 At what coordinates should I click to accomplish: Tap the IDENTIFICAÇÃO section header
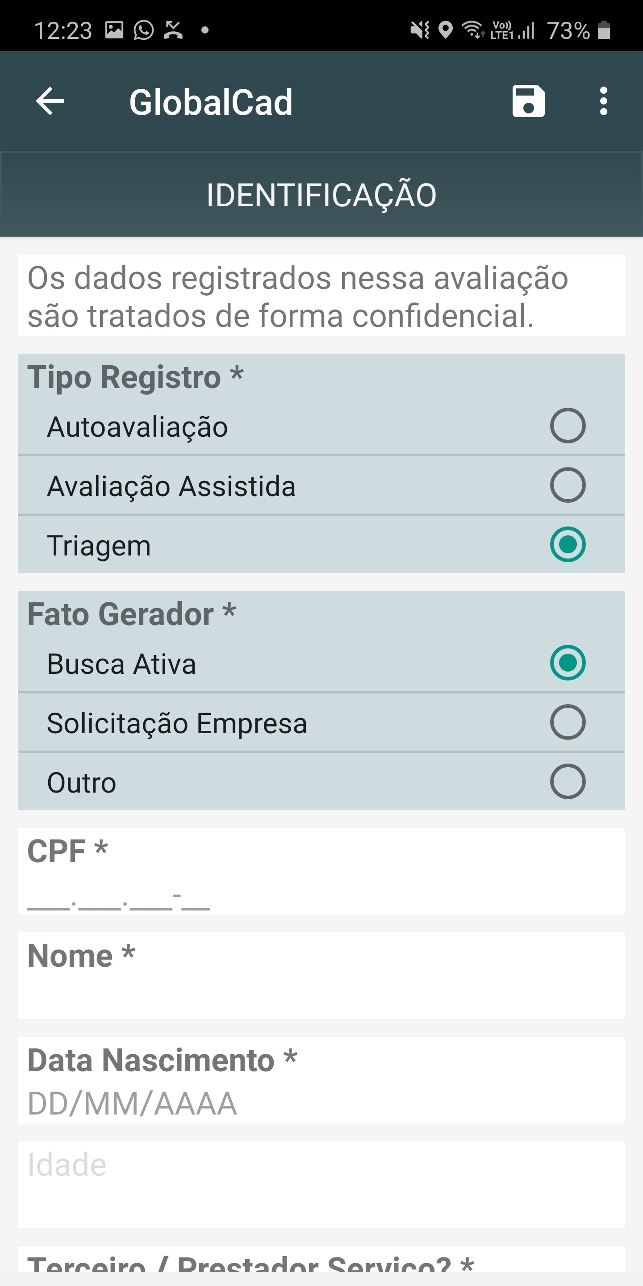point(321,195)
